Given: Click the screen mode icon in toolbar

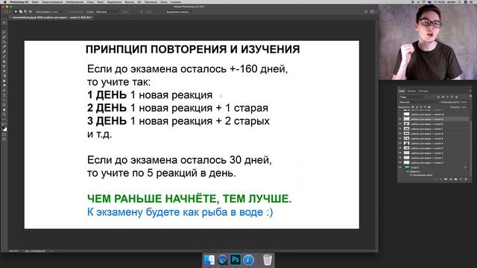Looking at the screenshot, I should 4,139.
